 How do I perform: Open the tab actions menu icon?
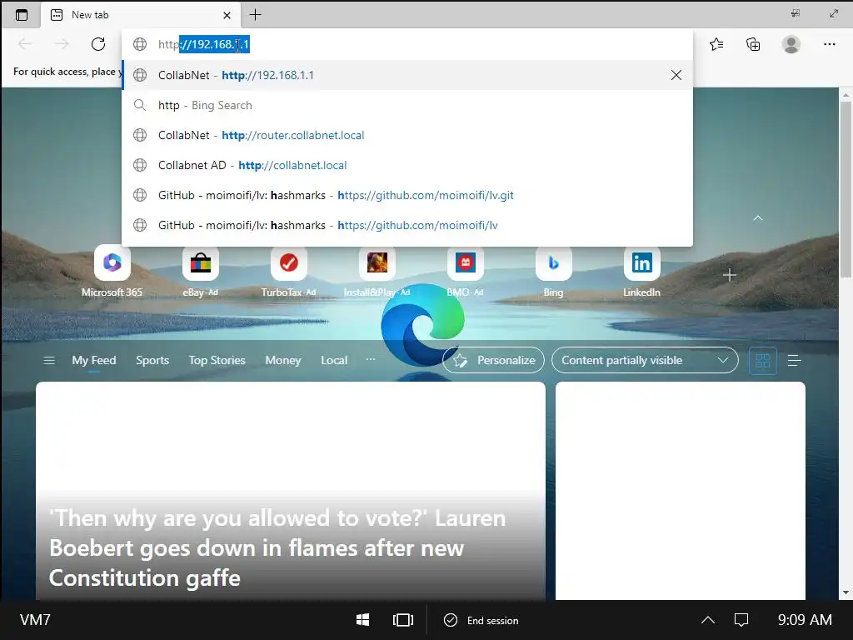click(21, 15)
